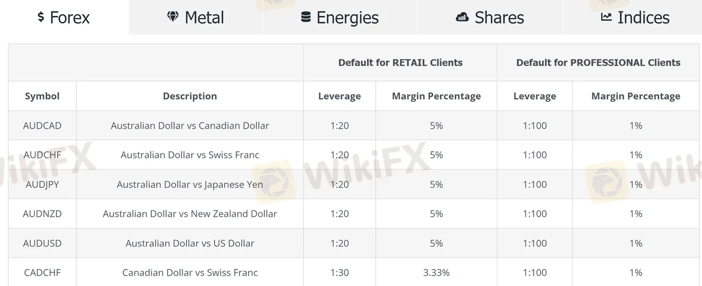
Task: Click the cloud chart icon on Shares tab
Action: (462, 18)
